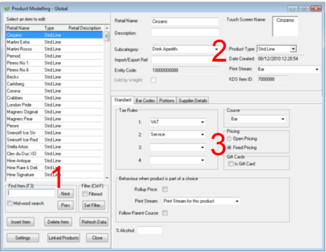Click the Product Modelling app icon in title bar

click(7, 8)
